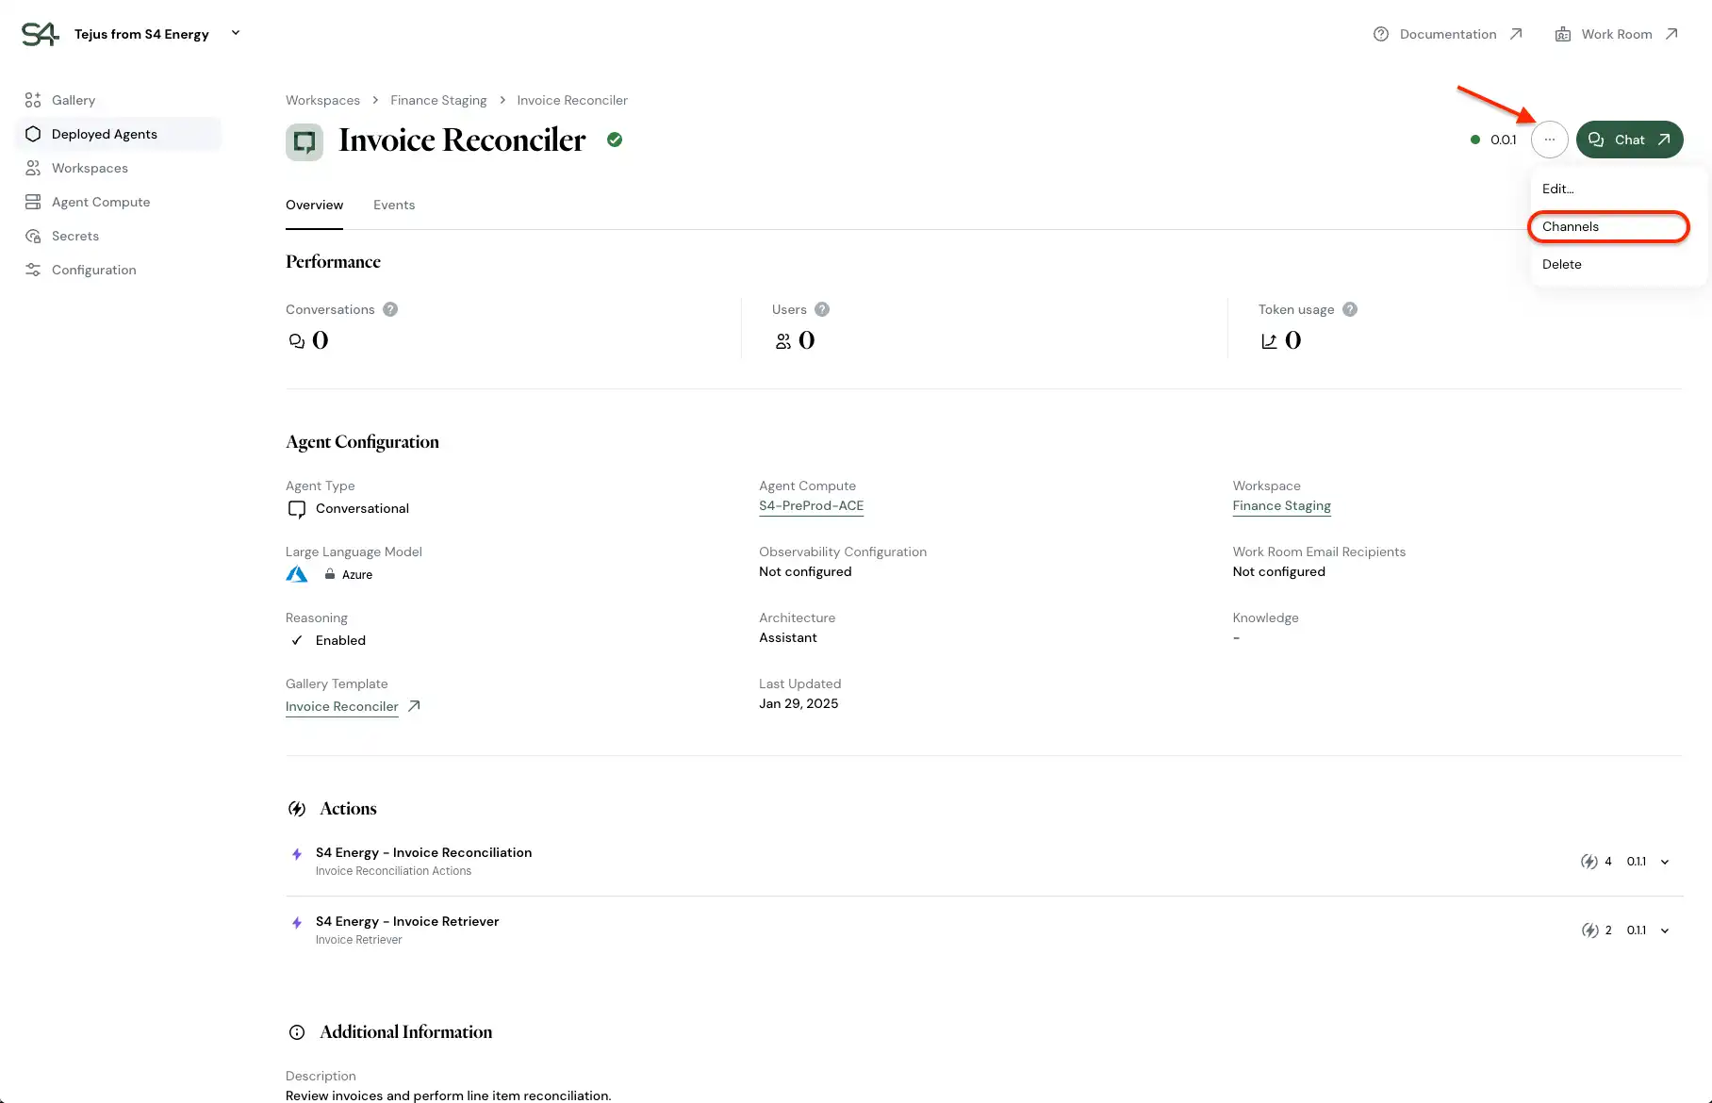Switch to the Events tab
This screenshot has width=1712, height=1103.
point(393,205)
